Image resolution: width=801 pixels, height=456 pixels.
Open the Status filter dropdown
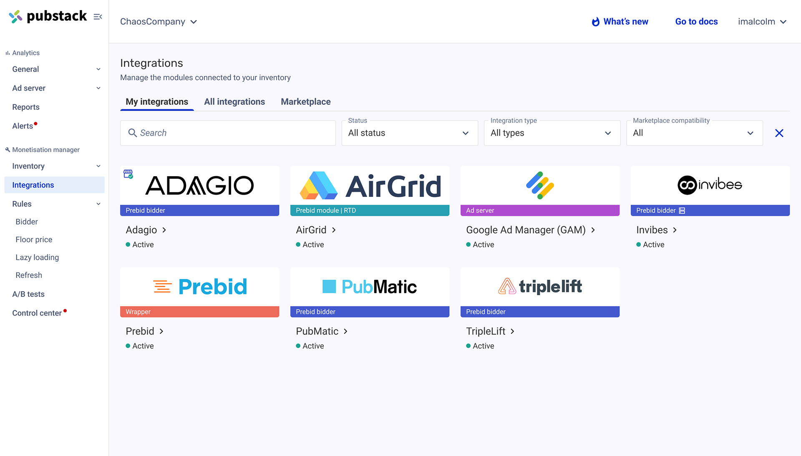click(410, 133)
